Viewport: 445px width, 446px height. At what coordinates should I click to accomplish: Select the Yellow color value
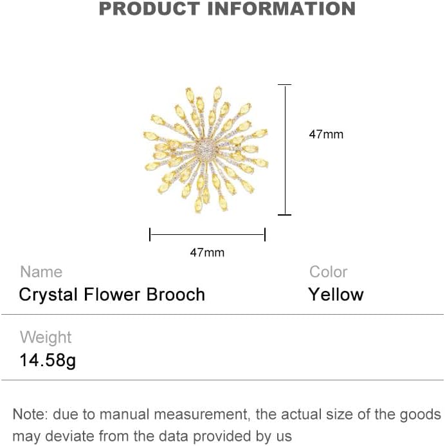click(x=336, y=295)
